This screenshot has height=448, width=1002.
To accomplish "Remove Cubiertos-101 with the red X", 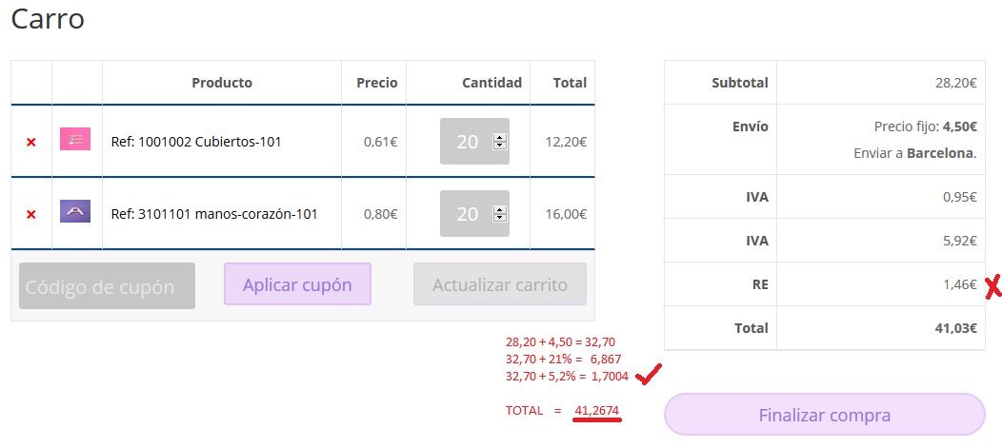I will tap(30, 143).
